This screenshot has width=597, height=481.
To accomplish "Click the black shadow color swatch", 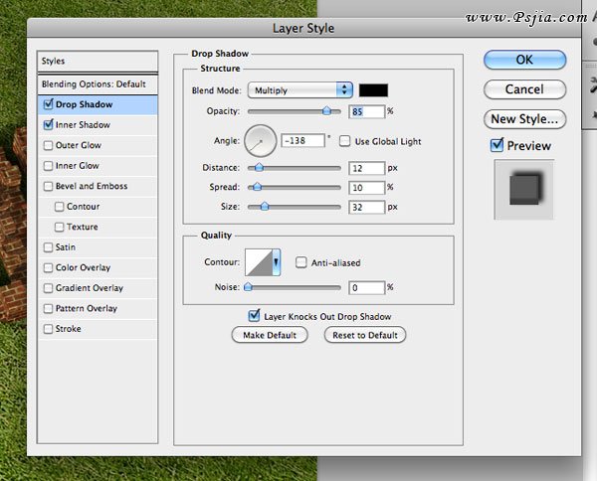I will [x=373, y=90].
